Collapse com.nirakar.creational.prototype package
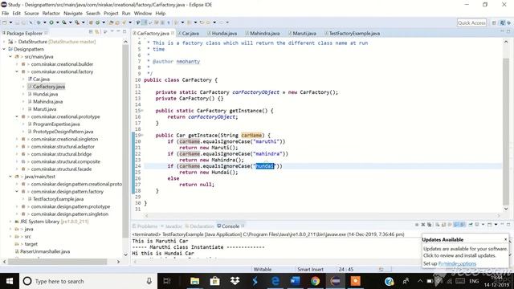Viewport: 514px width, 289px height. point(17,116)
